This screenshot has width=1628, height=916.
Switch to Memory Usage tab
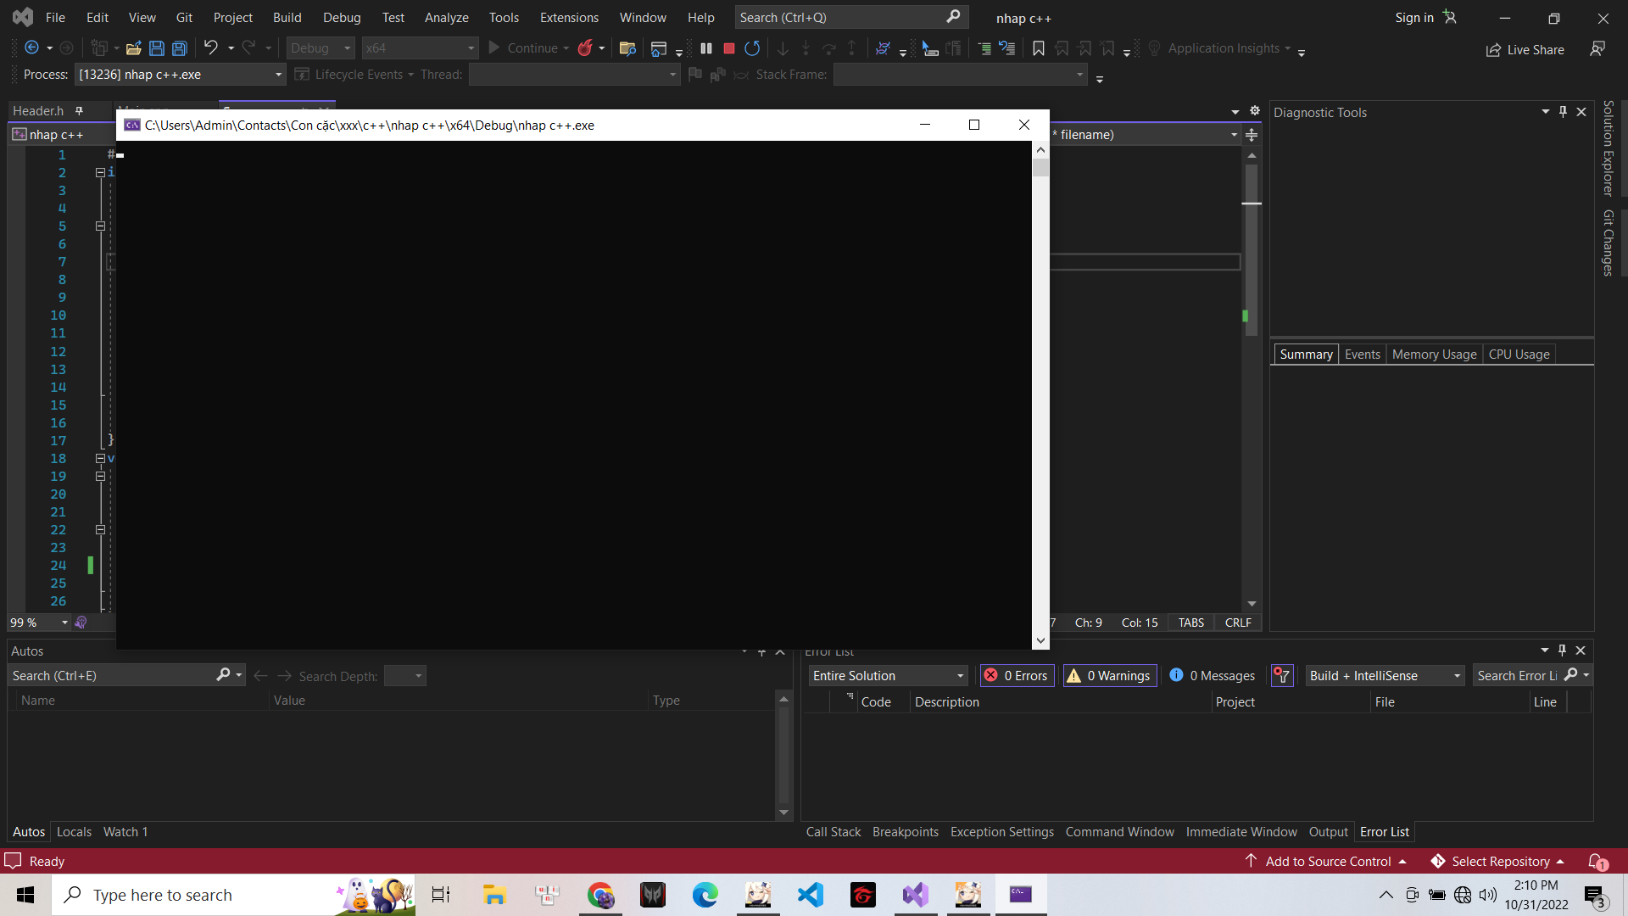(1434, 355)
